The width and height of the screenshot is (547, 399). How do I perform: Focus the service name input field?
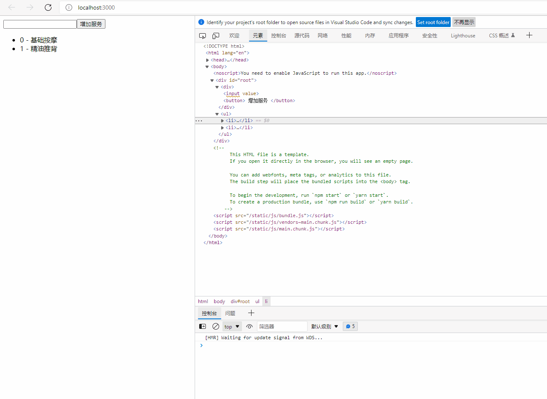[40, 24]
